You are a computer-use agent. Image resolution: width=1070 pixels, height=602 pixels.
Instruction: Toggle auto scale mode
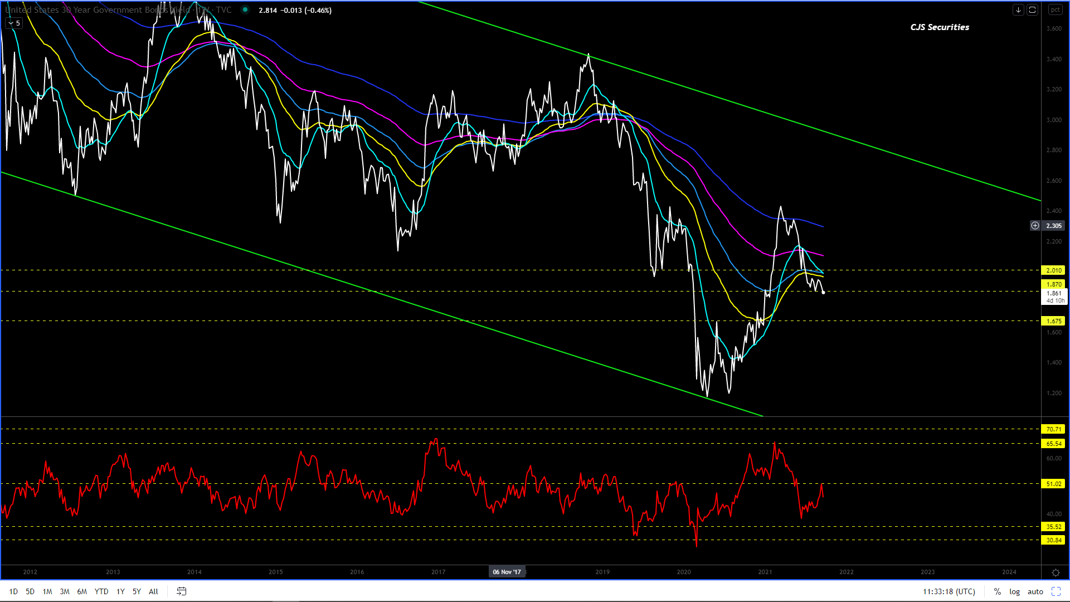pos(1035,591)
